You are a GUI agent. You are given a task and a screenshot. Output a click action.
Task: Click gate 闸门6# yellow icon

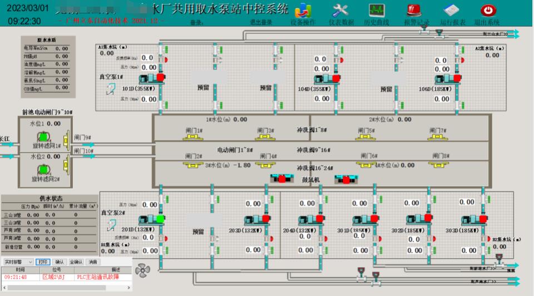(366, 165)
